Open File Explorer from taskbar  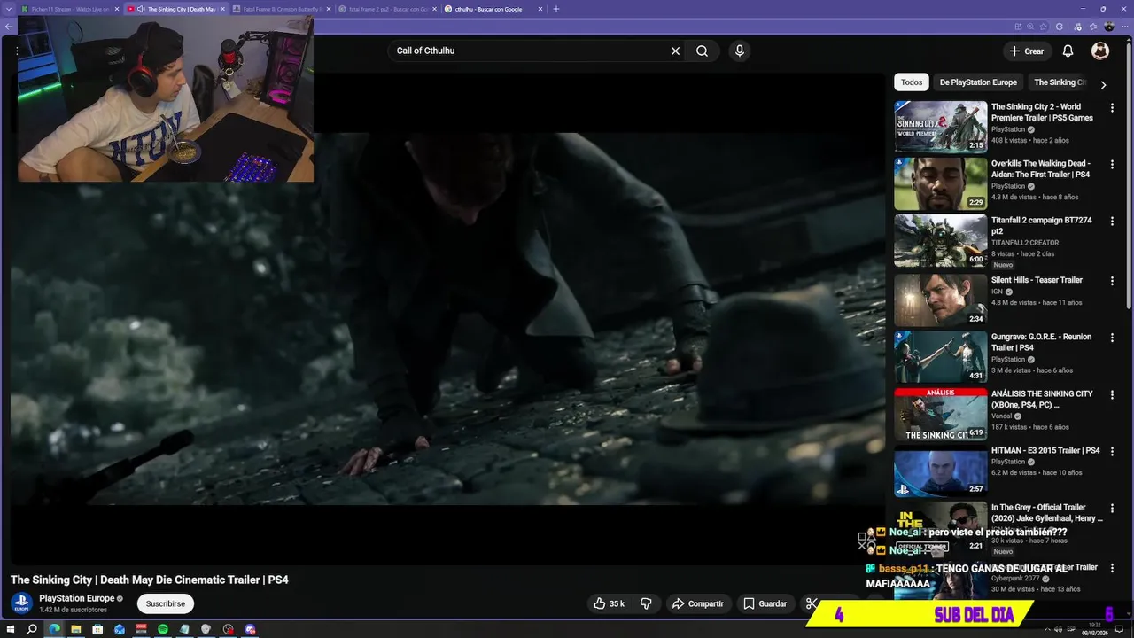pyautogui.click(x=76, y=629)
